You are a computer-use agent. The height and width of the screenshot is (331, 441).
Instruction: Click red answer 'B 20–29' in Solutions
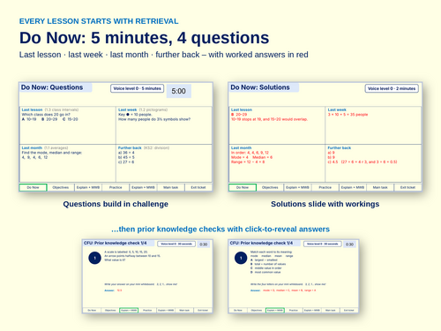click(x=239, y=115)
